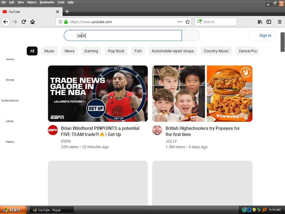Screen dimensions: 285x214
Task: Close the YouTube tab
Action: (x=58, y=12)
